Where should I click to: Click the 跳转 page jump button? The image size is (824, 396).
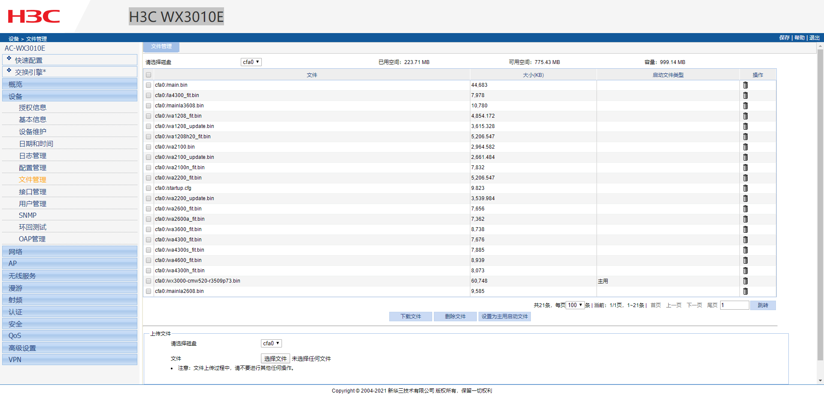[763, 305]
